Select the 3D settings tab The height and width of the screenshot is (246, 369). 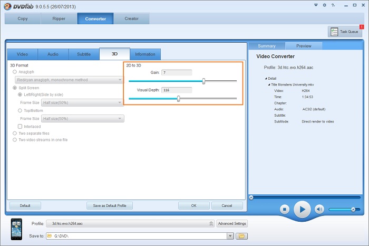coord(114,54)
